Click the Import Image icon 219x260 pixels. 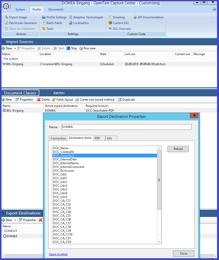tap(6, 17)
